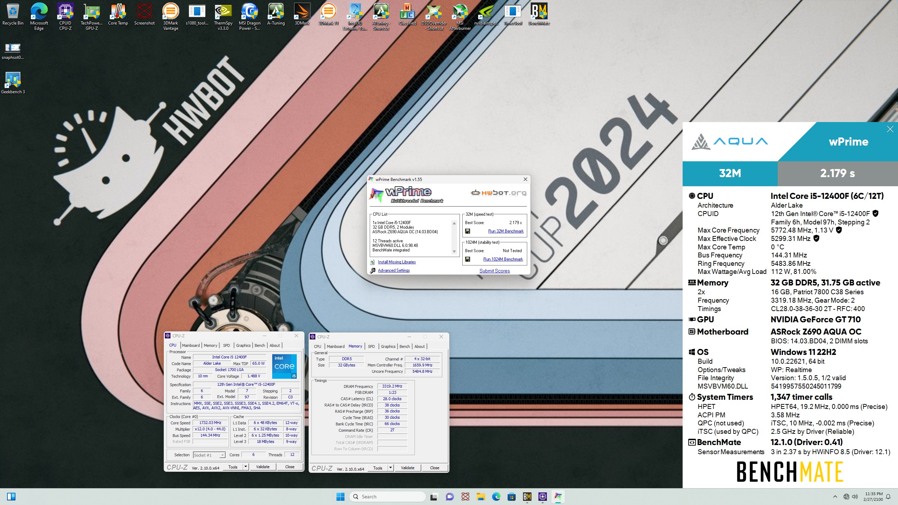Screen dimensions: 898x505
Task: Open the Core Temp desktop shortcut
Action: 118,15
